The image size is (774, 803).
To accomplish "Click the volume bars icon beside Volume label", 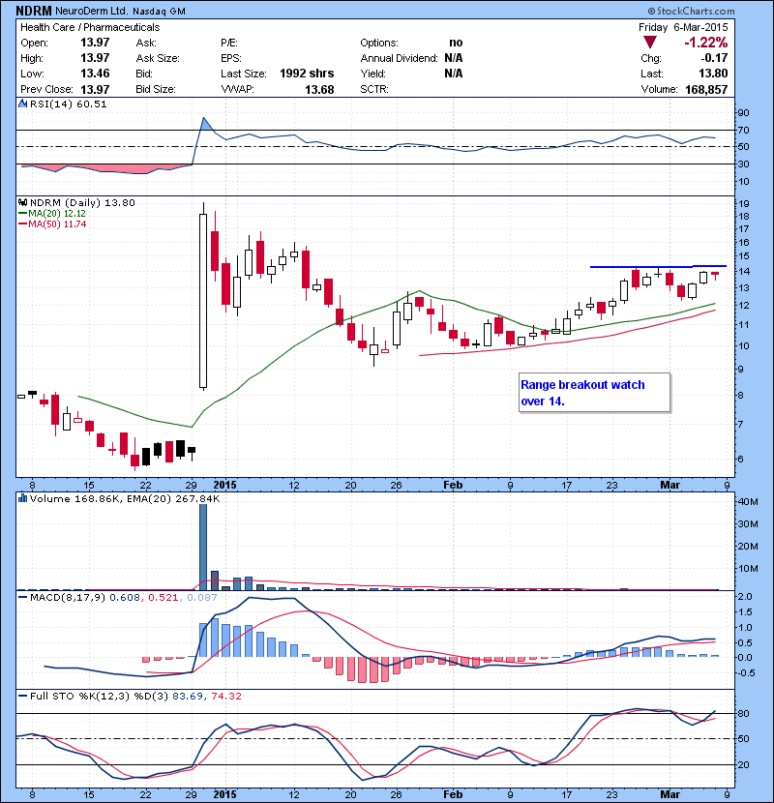I will click(x=22, y=498).
